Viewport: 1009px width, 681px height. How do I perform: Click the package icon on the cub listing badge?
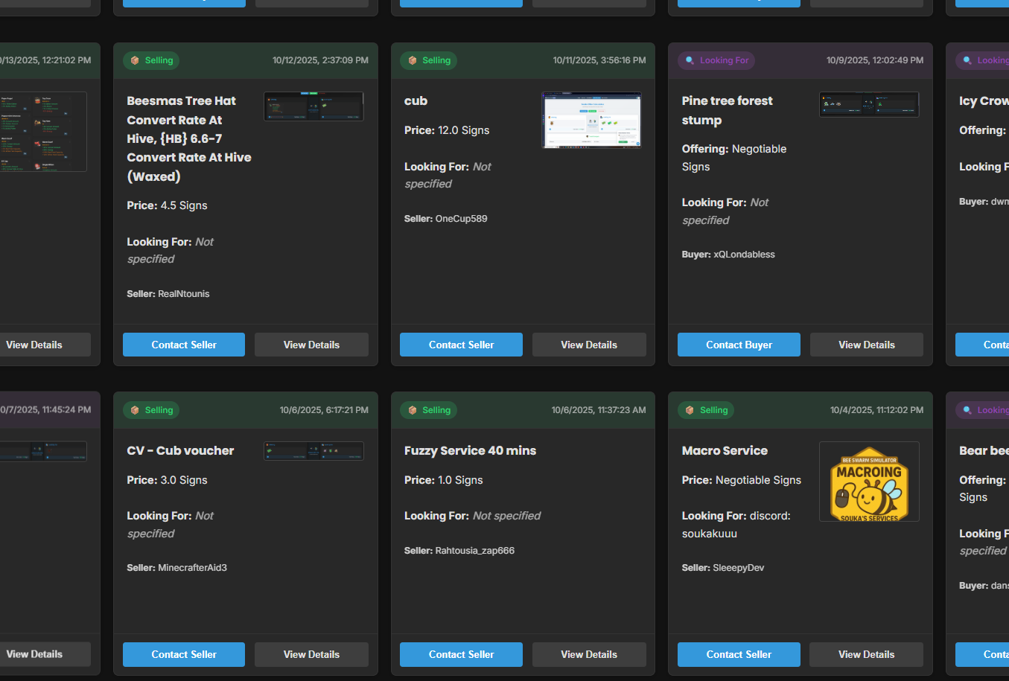point(413,60)
